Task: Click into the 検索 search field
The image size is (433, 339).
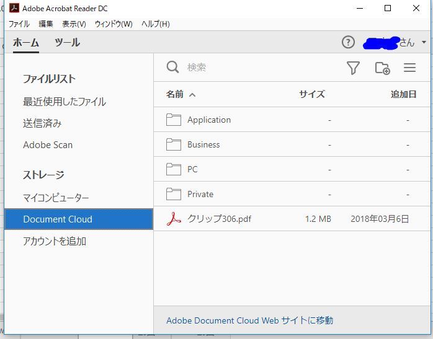Action: (x=259, y=68)
